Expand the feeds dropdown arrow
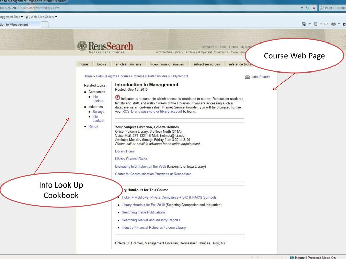 point(321,24)
